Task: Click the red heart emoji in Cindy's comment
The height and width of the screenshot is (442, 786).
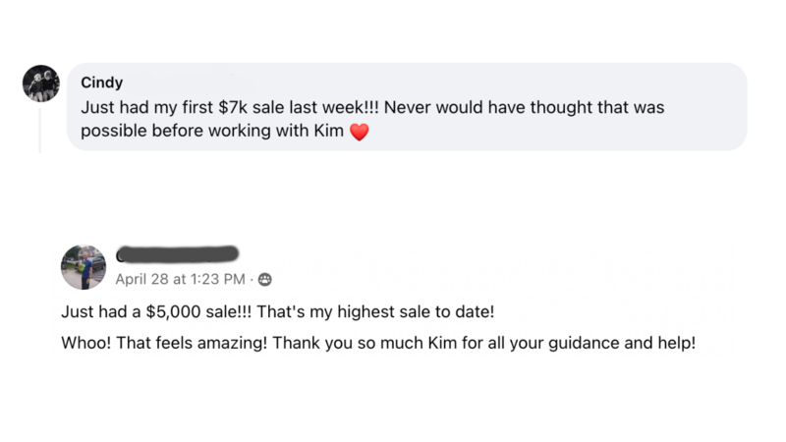Action: pos(359,132)
